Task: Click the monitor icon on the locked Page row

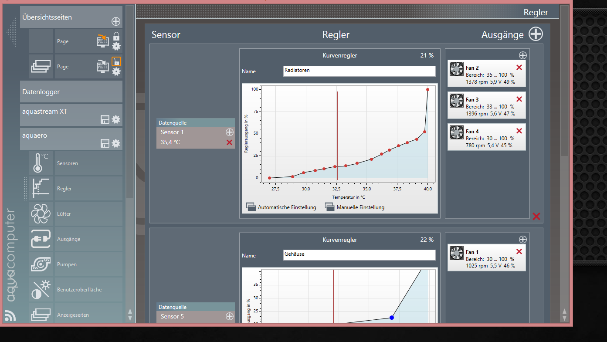Action: click(102, 41)
